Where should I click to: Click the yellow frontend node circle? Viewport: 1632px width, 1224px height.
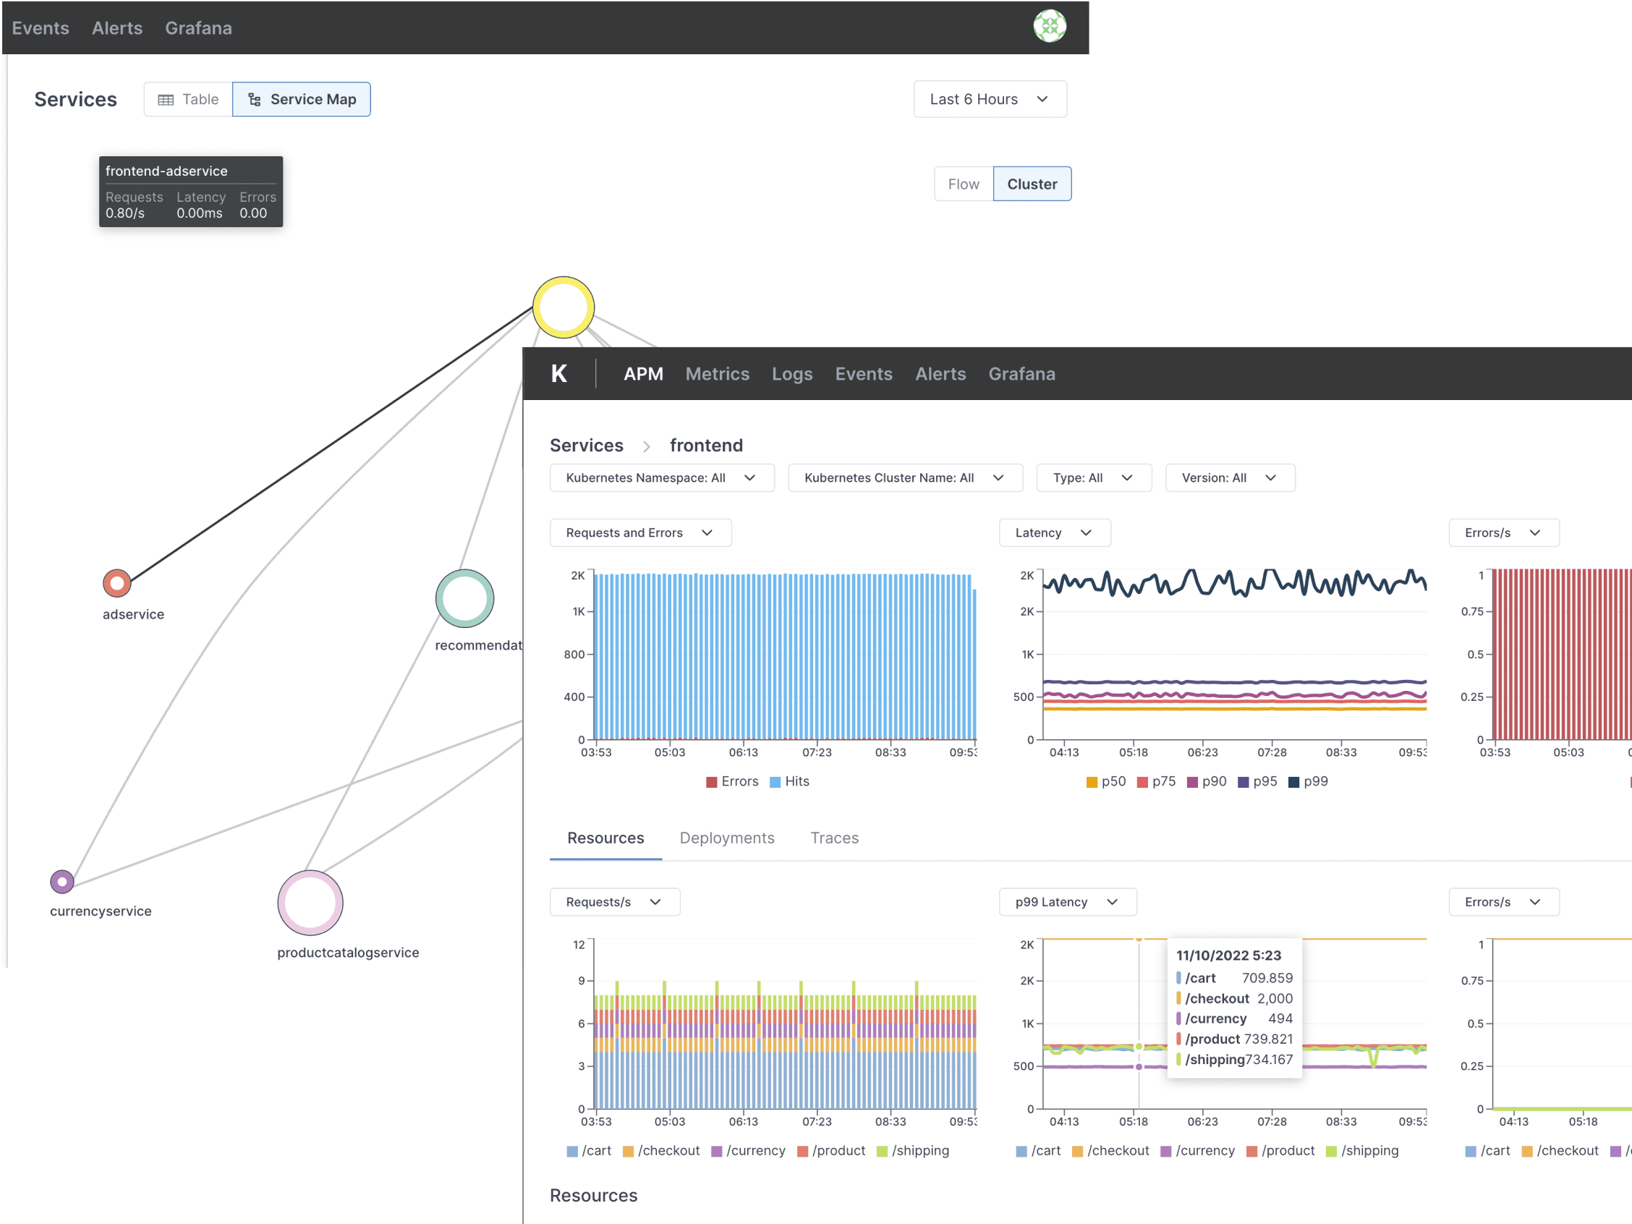[x=563, y=307]
